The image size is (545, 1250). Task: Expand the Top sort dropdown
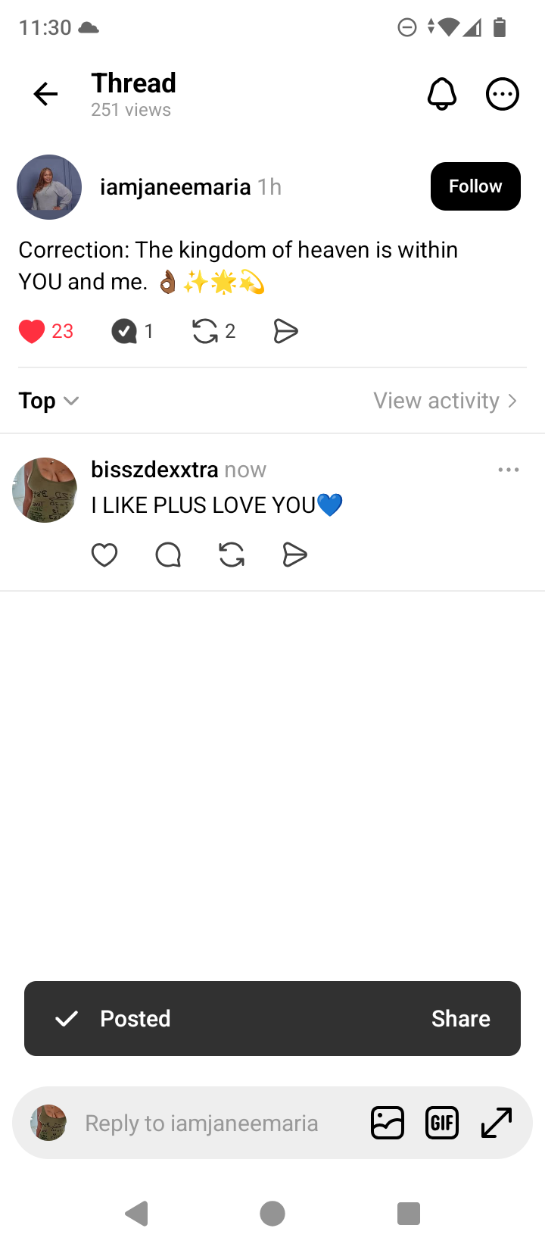point(49,401)
